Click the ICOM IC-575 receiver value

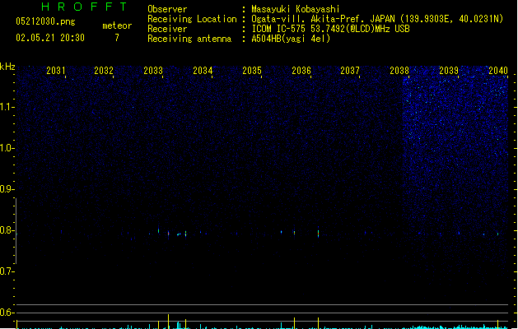330,29
